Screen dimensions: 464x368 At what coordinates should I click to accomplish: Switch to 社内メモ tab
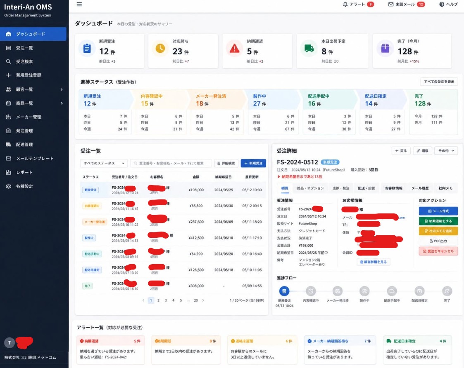(445, 188)
